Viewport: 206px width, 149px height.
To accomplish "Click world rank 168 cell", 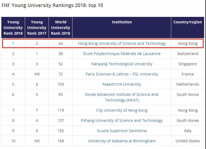I will pos(61,141).
